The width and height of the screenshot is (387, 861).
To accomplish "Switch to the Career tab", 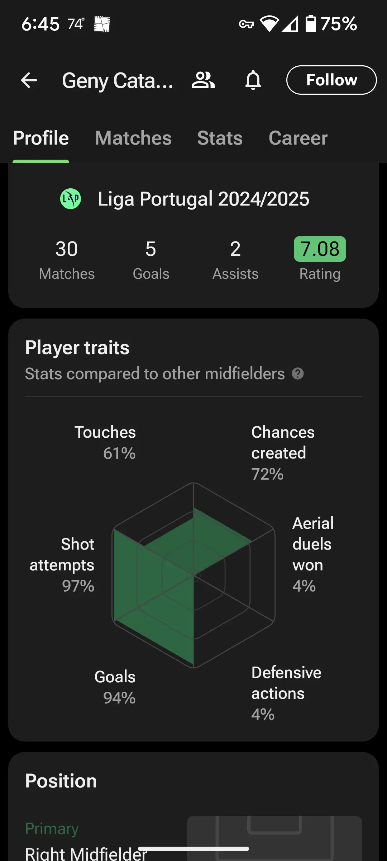I will (x=298, y=138).
